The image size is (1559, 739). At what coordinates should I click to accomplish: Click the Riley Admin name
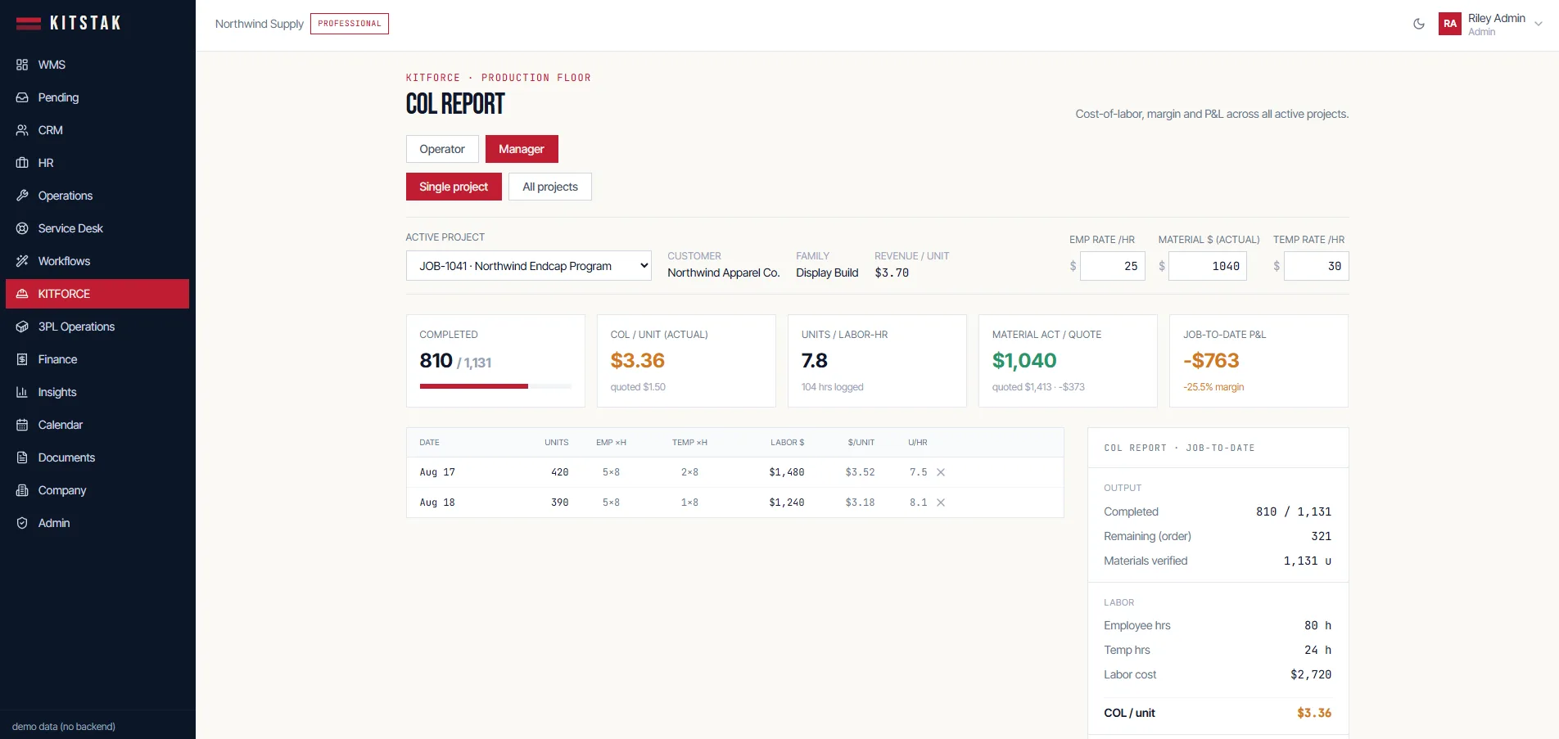[x=1497, y=18]
